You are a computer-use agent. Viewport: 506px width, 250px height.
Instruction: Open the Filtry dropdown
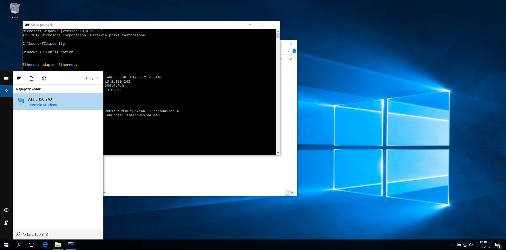coord(92,78)
